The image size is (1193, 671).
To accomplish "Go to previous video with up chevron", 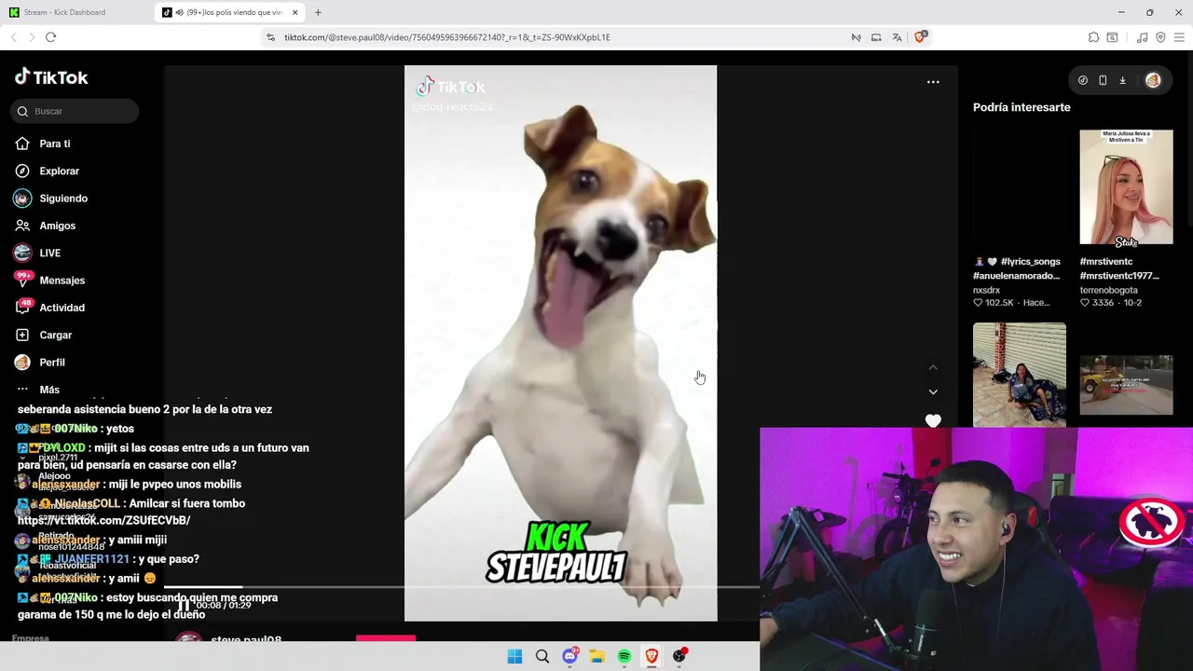I will tap(933, 368).
